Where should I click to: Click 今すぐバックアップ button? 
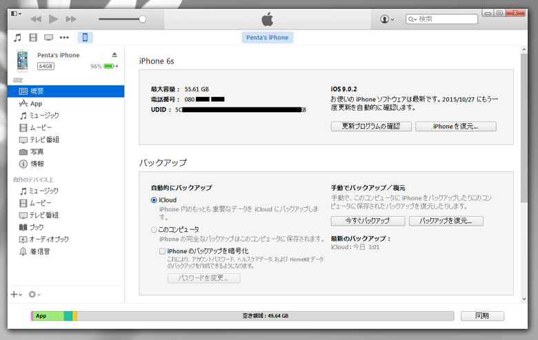coord(368,221)
